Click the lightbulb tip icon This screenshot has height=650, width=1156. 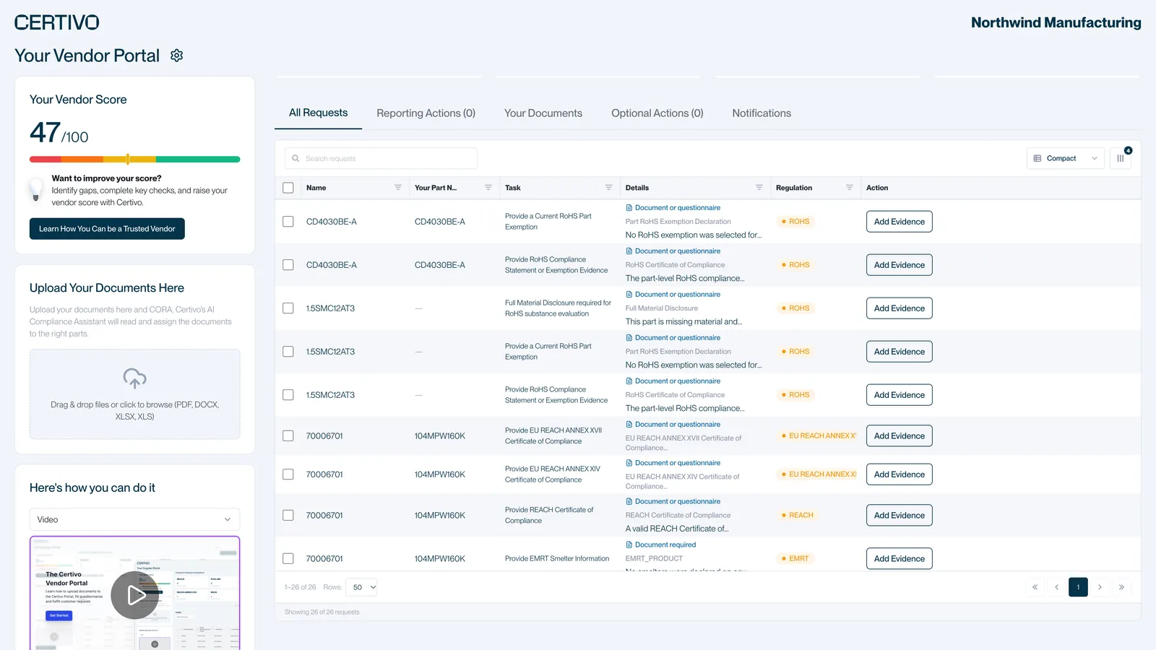pos(35,190)
